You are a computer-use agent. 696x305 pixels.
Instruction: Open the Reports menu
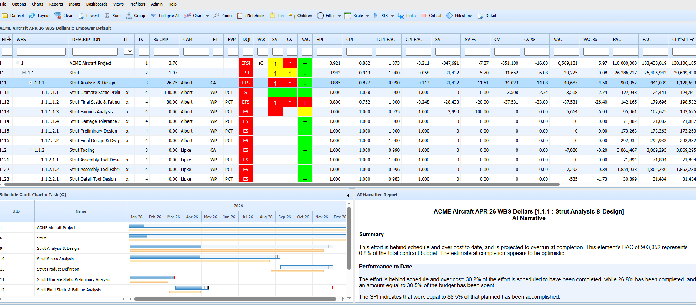56,4
